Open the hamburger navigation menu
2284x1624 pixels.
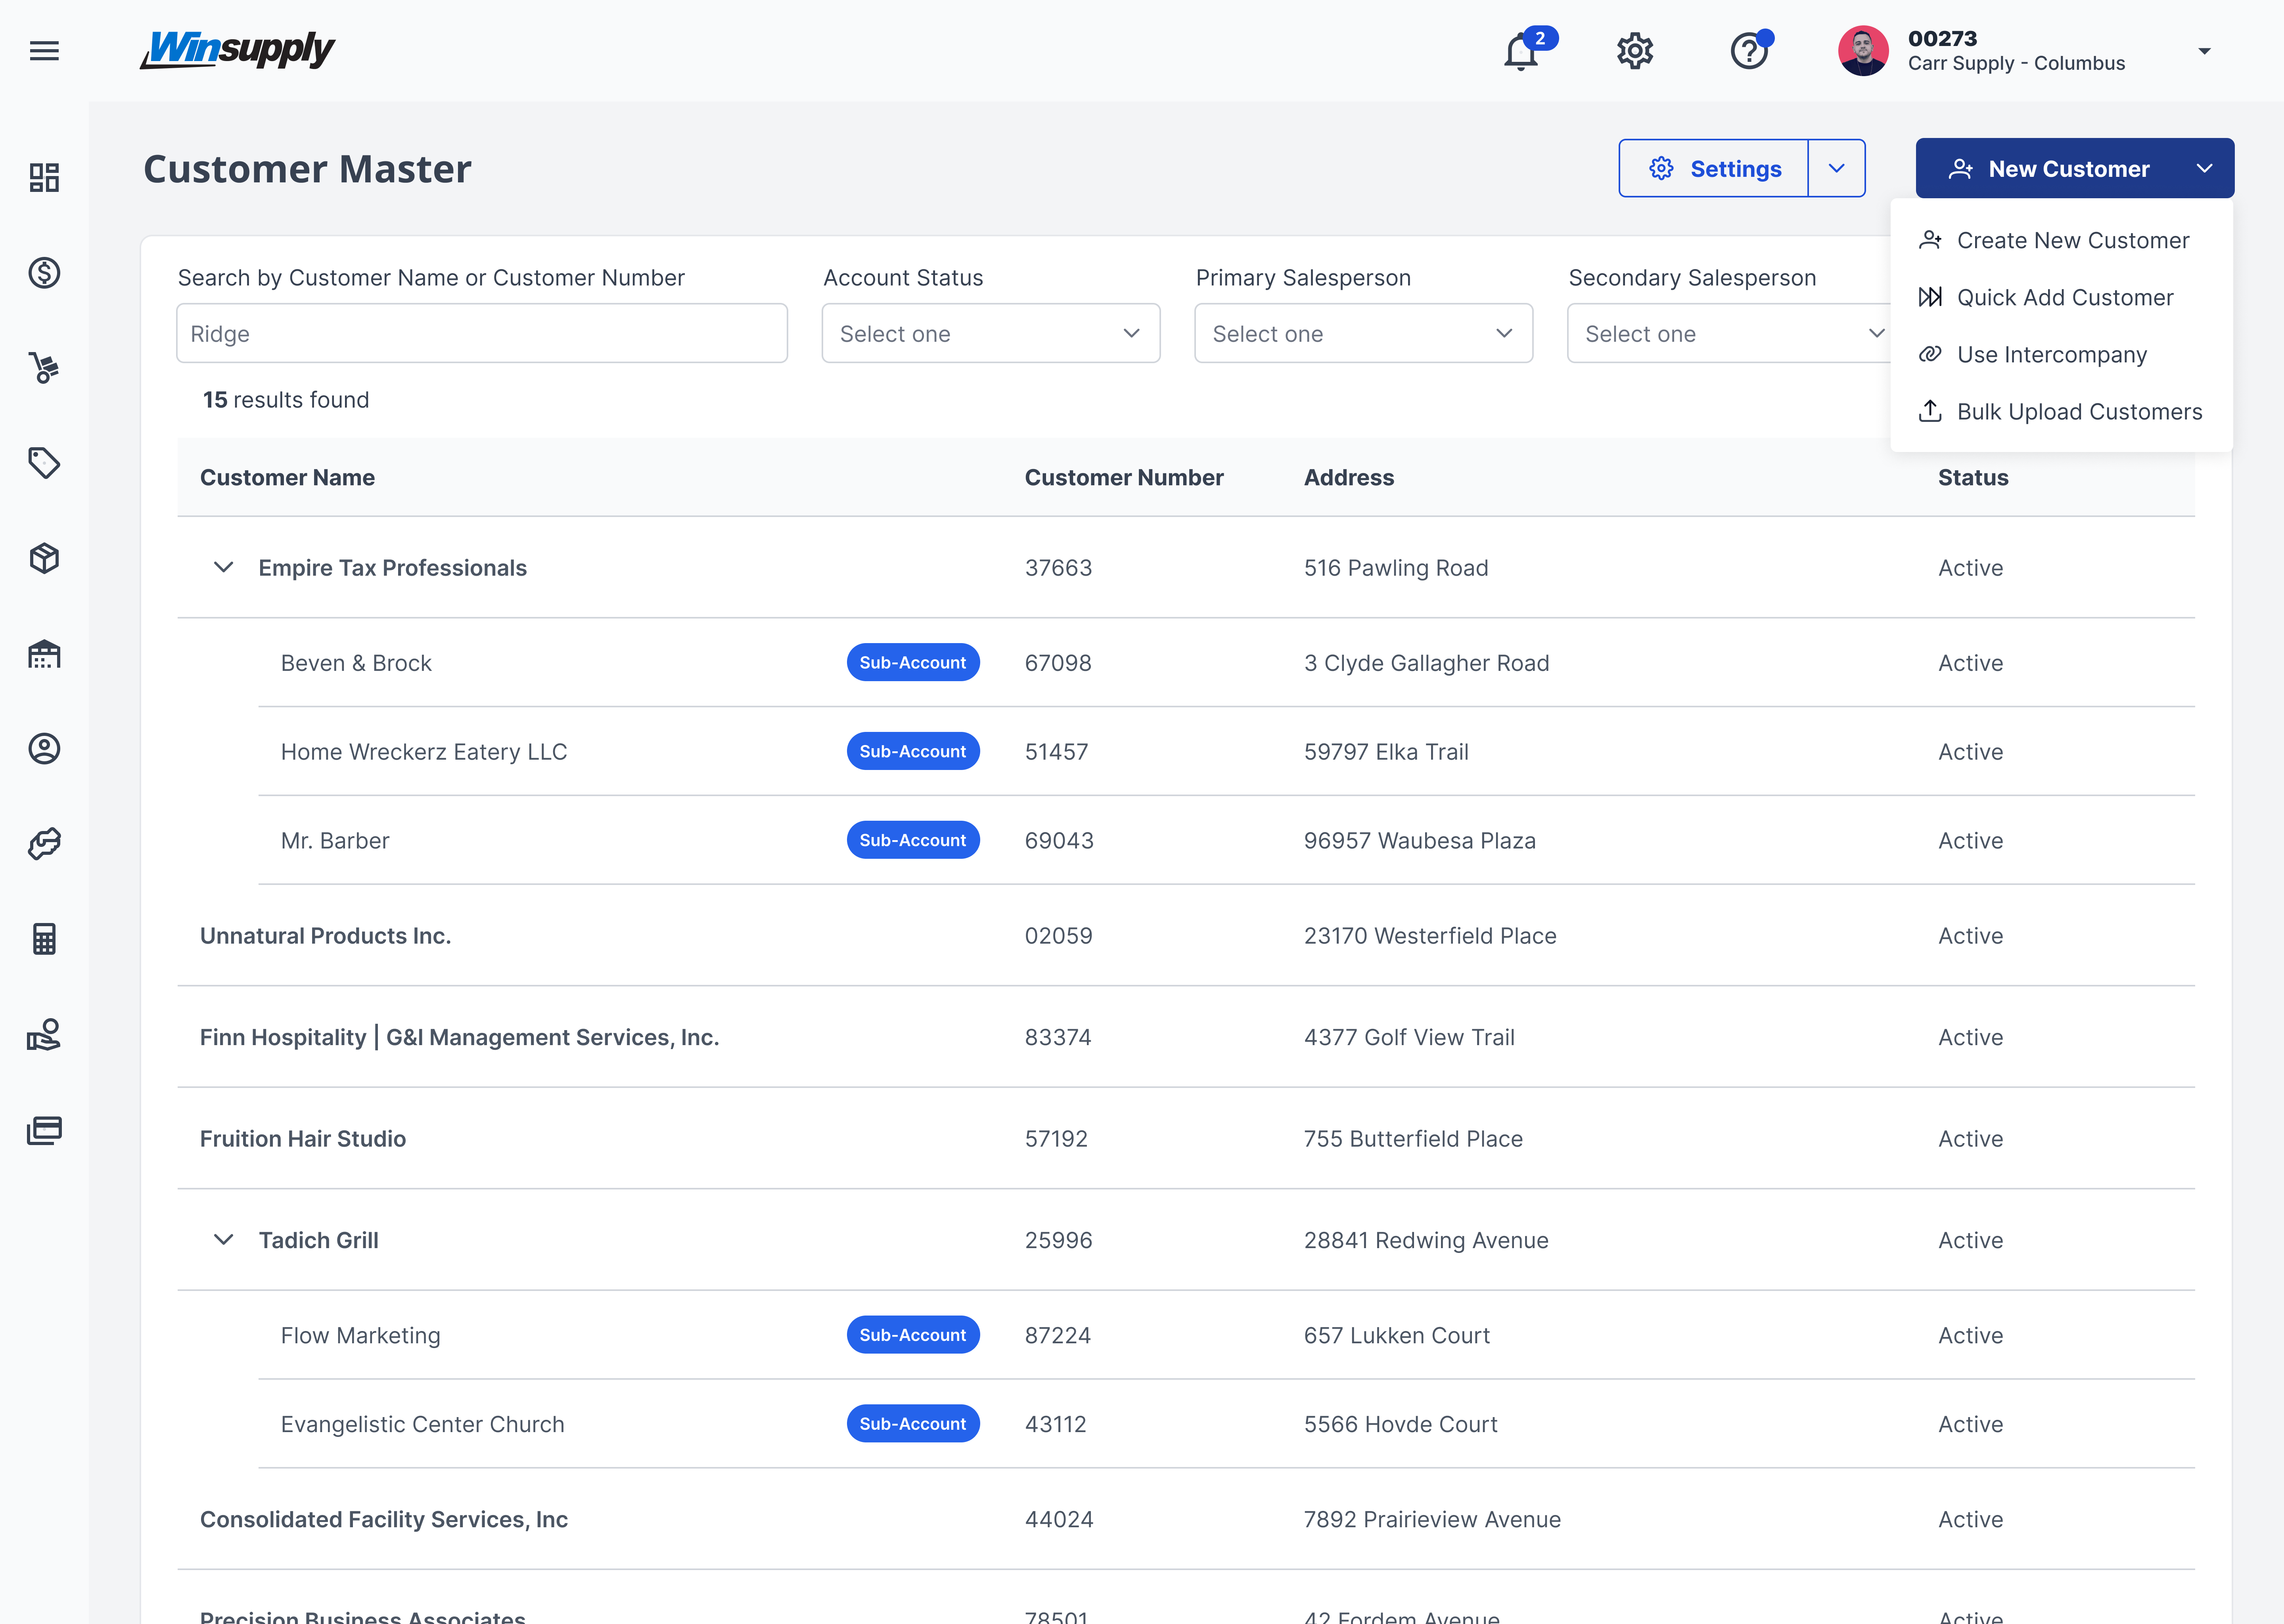tap(44, 50)
